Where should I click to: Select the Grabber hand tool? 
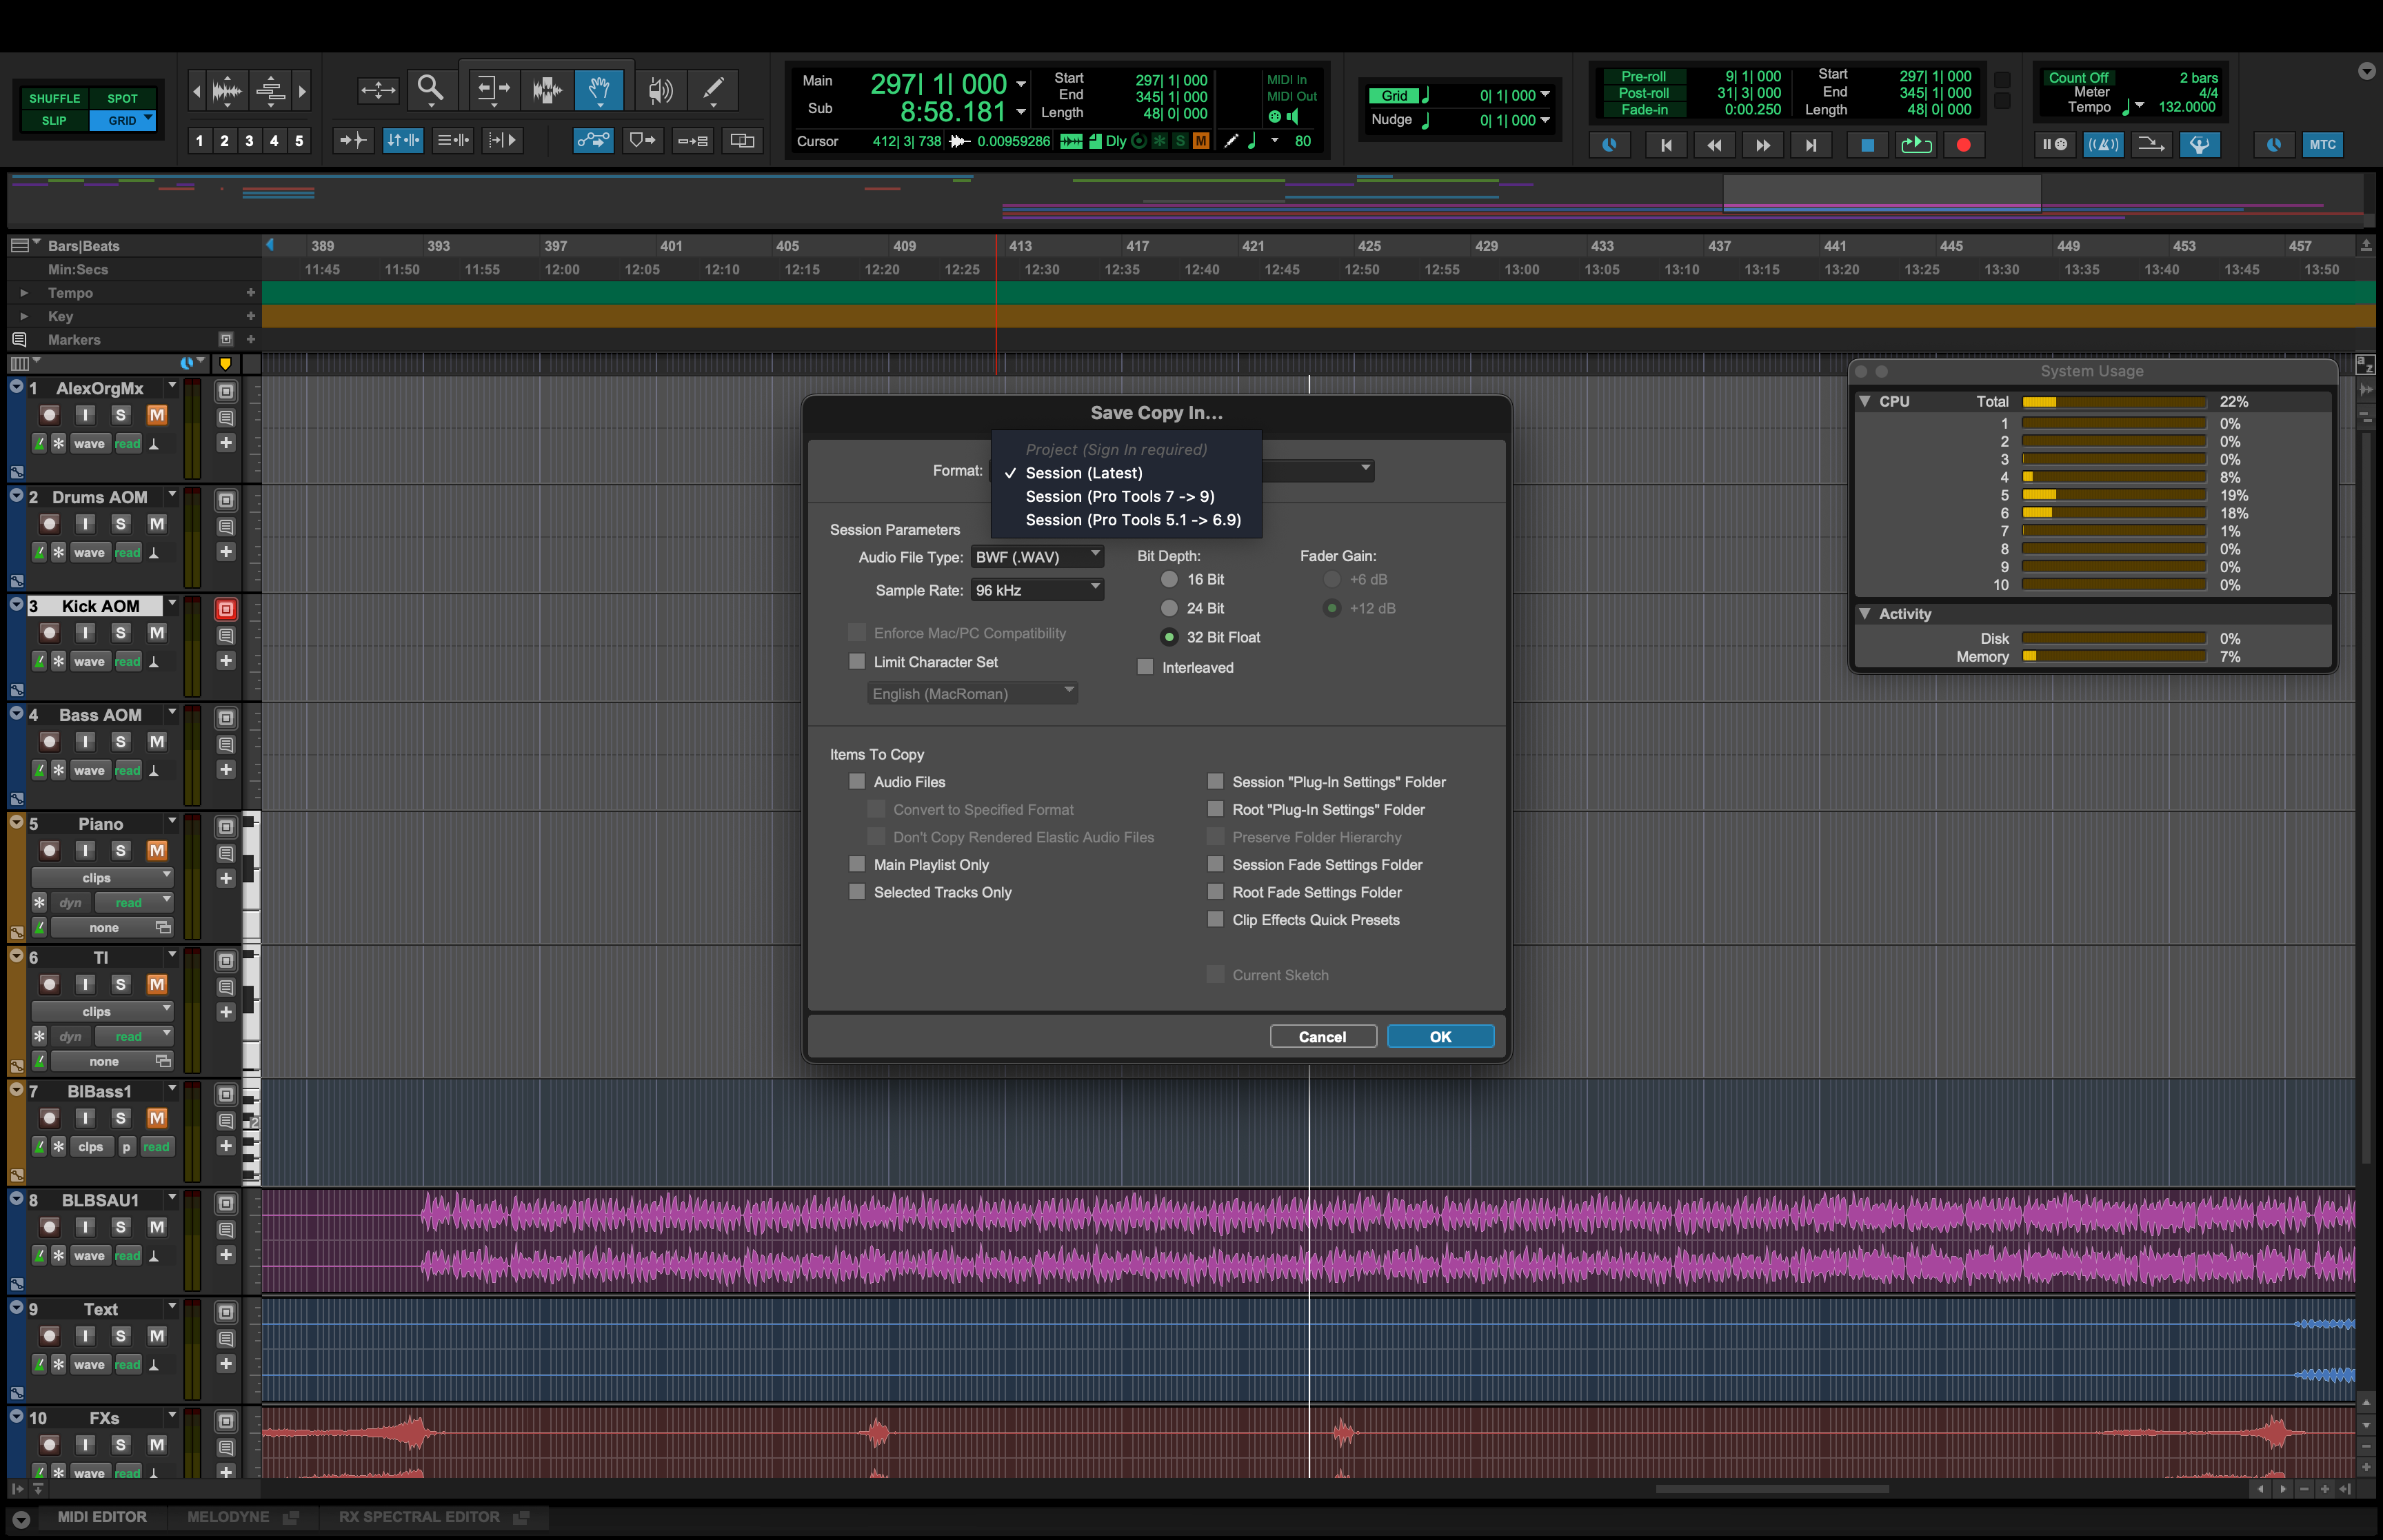click(599, 90)
